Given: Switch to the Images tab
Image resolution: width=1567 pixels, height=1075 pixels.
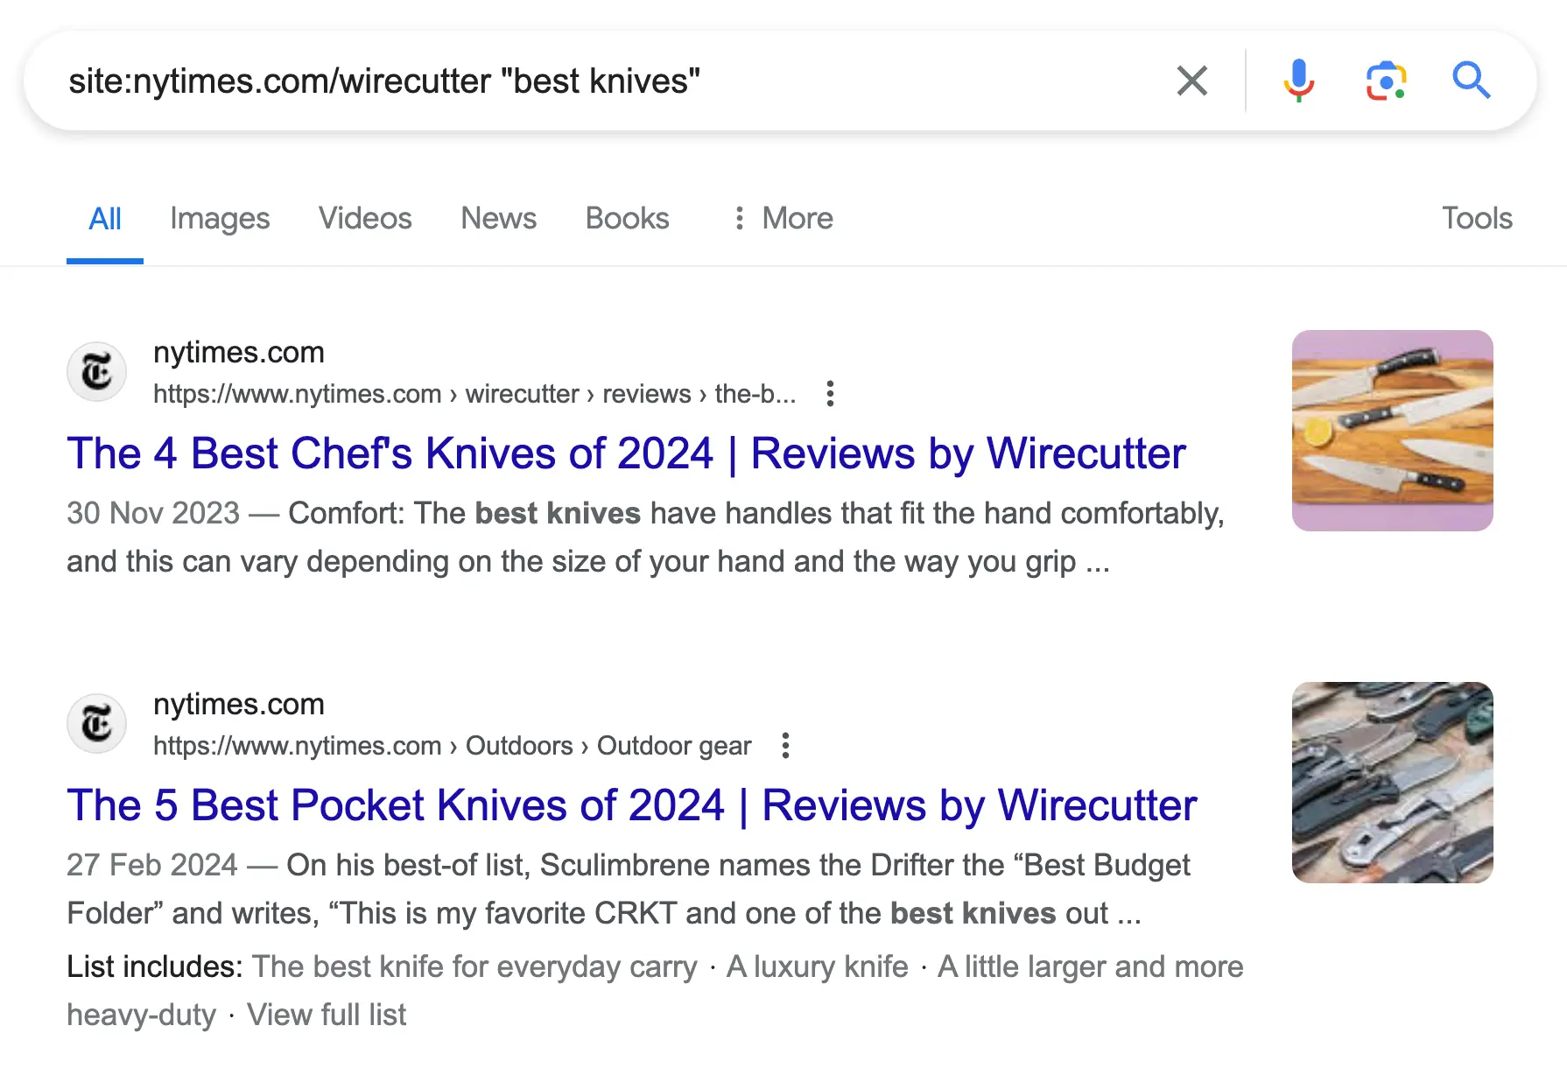Looking at the screenshot, I should 220,218.
